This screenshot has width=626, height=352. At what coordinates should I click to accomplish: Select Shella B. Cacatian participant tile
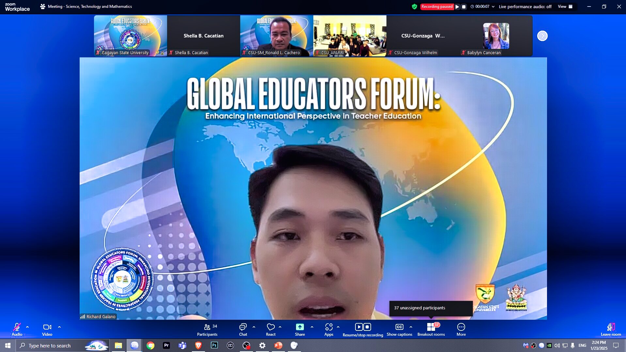[x=204, y=36]
